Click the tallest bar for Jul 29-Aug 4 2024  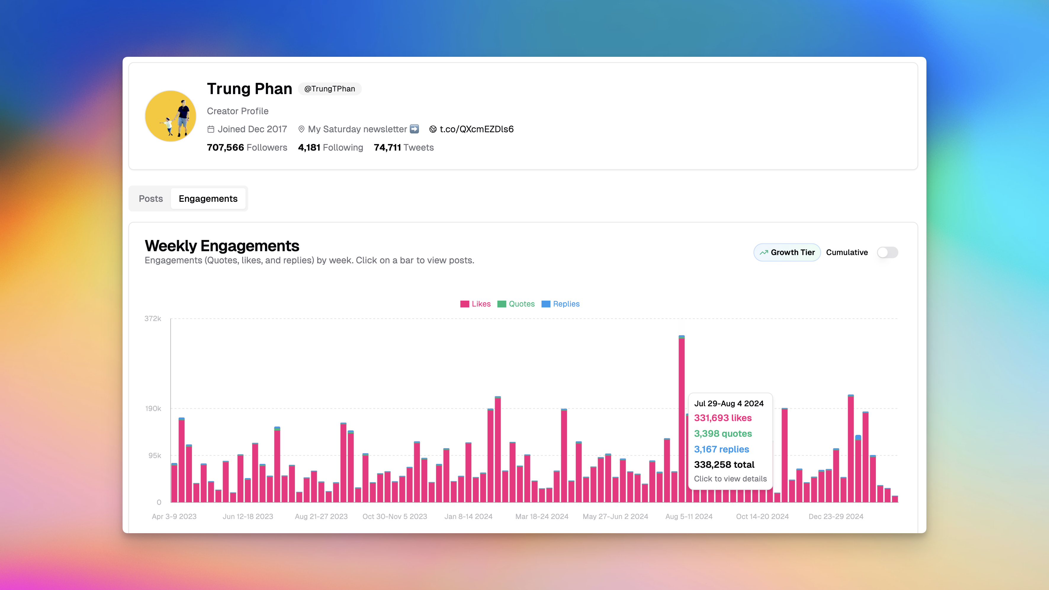(681, 418)
